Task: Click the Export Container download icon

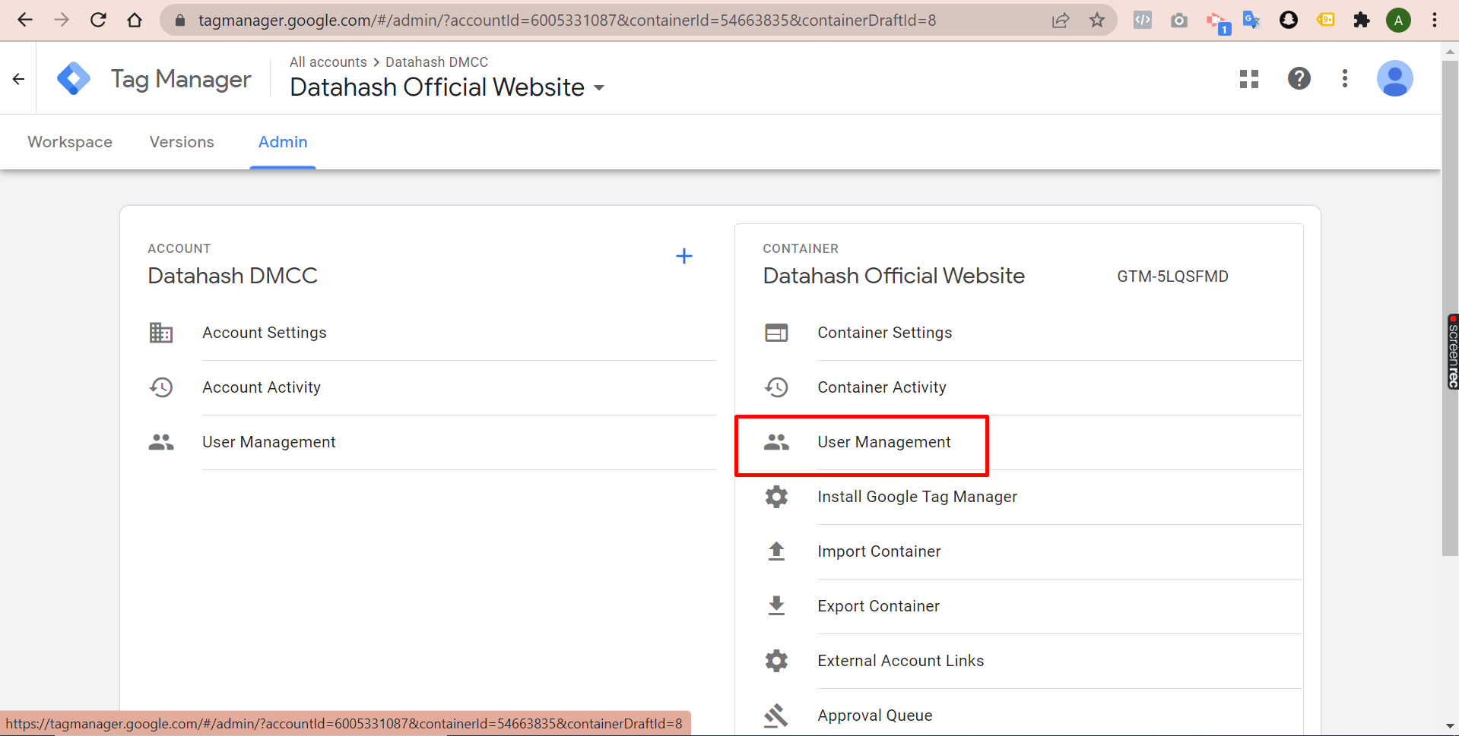Action: pyautogui.click(x=776, y=606)
